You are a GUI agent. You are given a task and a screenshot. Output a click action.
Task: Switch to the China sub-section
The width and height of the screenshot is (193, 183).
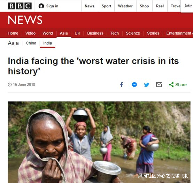[x=31, y=43]
